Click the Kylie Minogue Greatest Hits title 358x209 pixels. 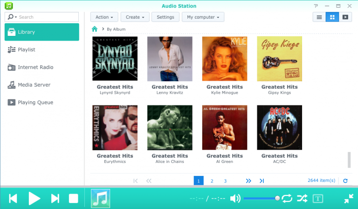coord(225,87)
